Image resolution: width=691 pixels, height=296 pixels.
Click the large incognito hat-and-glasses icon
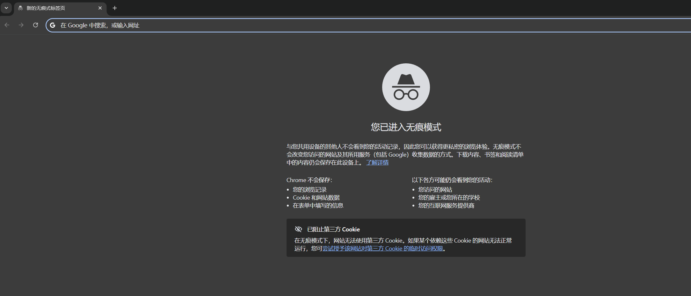(406, 87)
